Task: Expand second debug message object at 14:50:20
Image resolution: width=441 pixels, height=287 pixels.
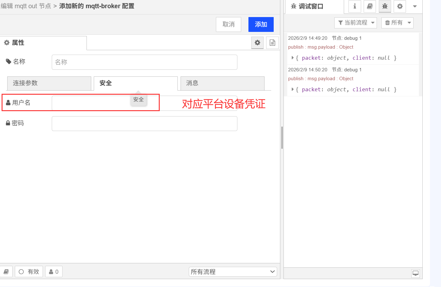Action: [x=293, y=89]
